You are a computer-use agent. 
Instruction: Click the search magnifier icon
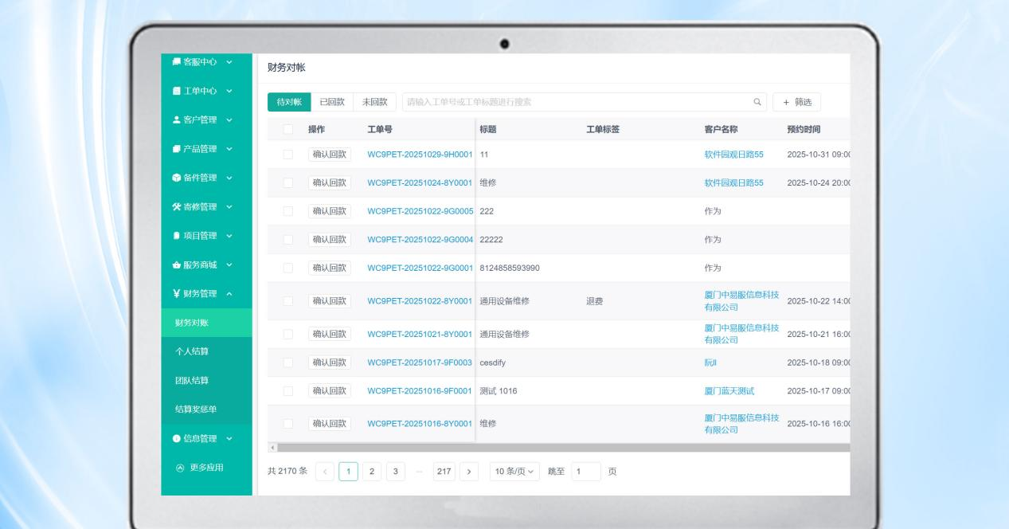point(757,102)
